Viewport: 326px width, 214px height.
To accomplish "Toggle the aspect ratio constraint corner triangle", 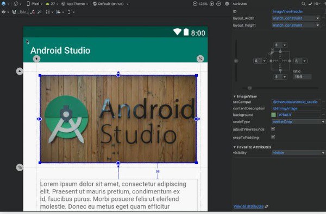I will click(x=272, y=53).
